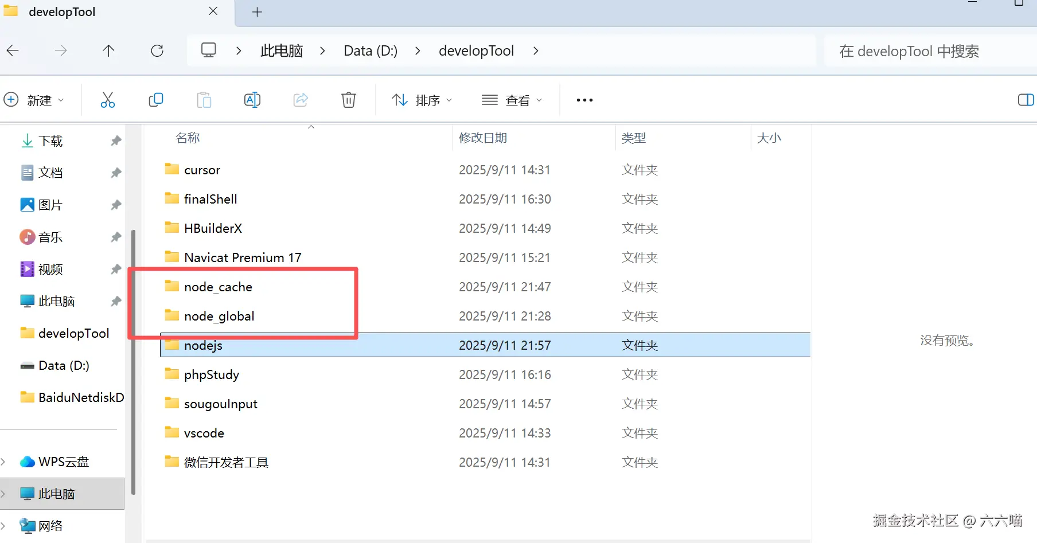Open BaiduNetdiskD folder in the sidebar
Image resolution: width=1037 pixels, height=543 pixels.
click(x=72, y=397)
